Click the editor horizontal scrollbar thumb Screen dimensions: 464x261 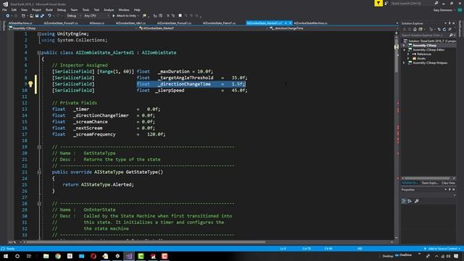click(x=146, y=242)
